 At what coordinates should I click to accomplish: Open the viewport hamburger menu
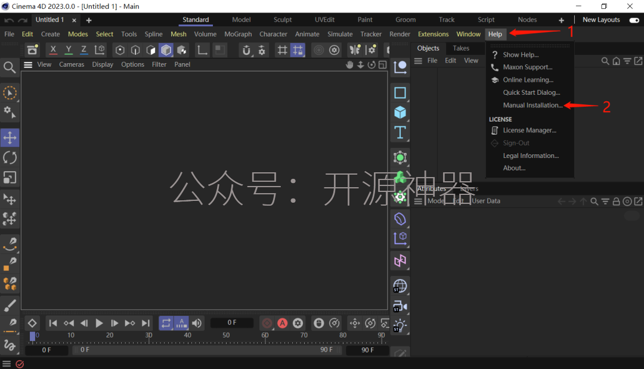pos(28,64)
